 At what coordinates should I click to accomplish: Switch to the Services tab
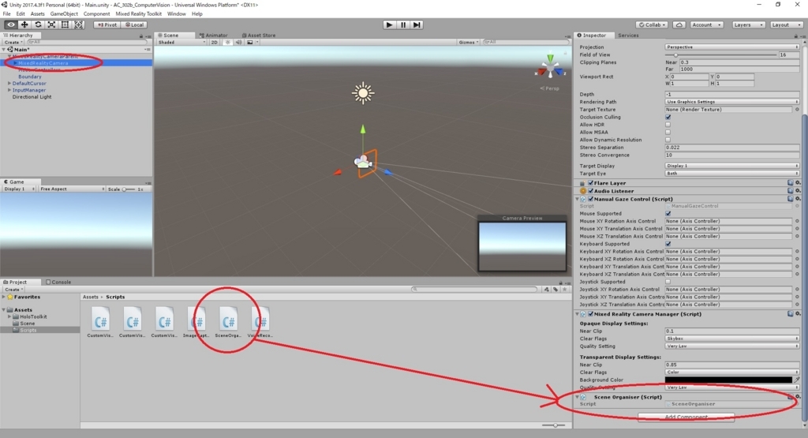[628, 36]
